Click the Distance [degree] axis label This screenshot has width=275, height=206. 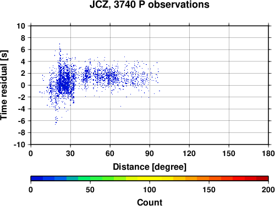150,167
